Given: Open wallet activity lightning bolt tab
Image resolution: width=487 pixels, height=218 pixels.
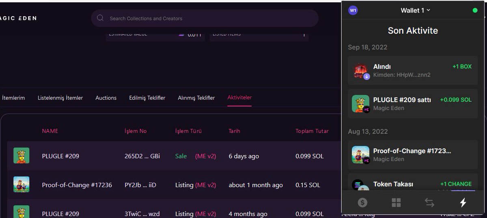Looking at the screenshot, I should pos(463,203).
